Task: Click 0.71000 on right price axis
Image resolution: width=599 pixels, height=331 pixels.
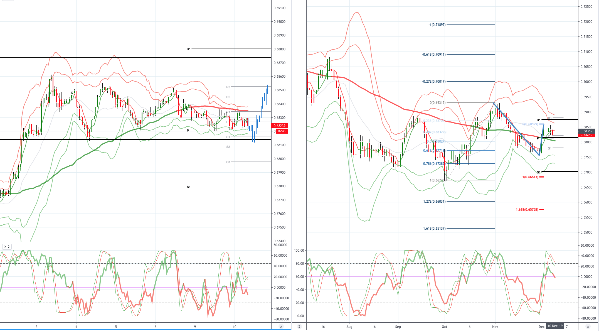Action: pos(586,52)
